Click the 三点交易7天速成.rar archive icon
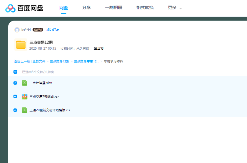Image resolution: width=247 pixels, height=163 pixels. 24,96
